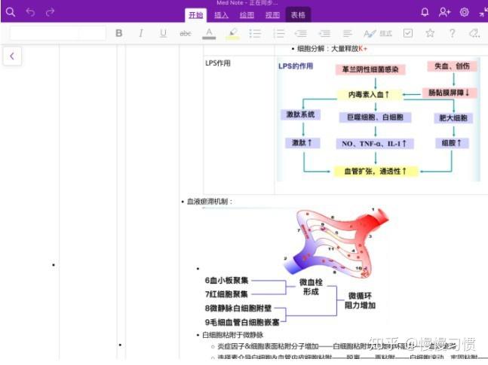Screen dimensions: 488x365
Task: Redo the last action
Action: point(50,12)
